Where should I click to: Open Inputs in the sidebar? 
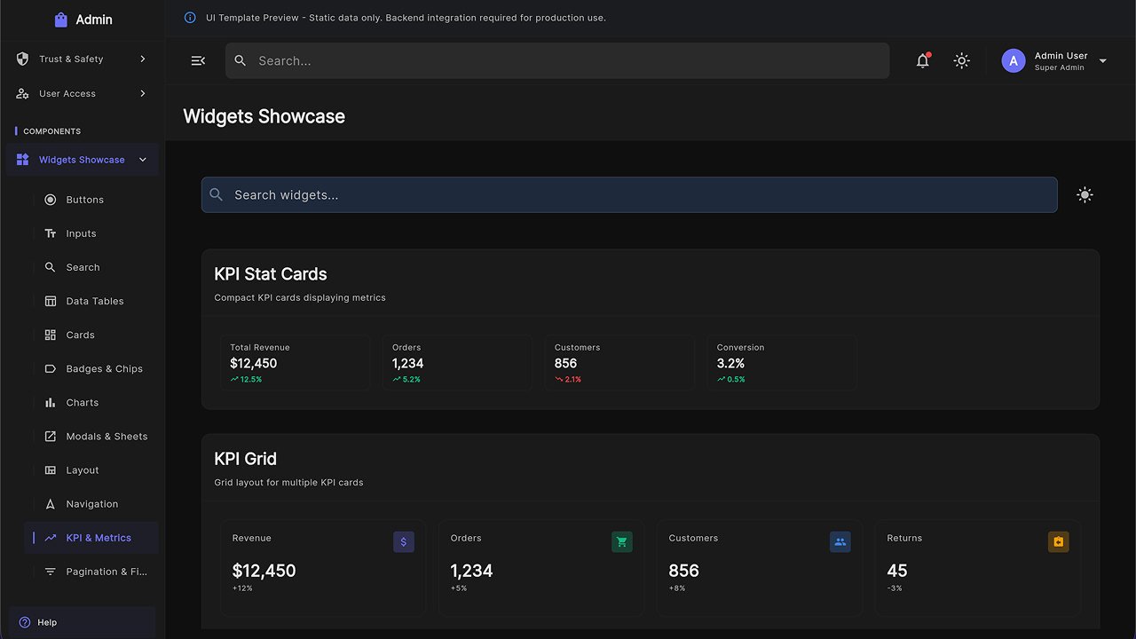pyautogui.click(x=91, y=233)
